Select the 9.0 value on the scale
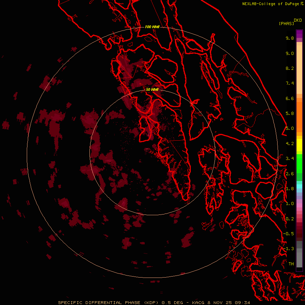This screenshot has height=305, width=305. pos(290,53)
